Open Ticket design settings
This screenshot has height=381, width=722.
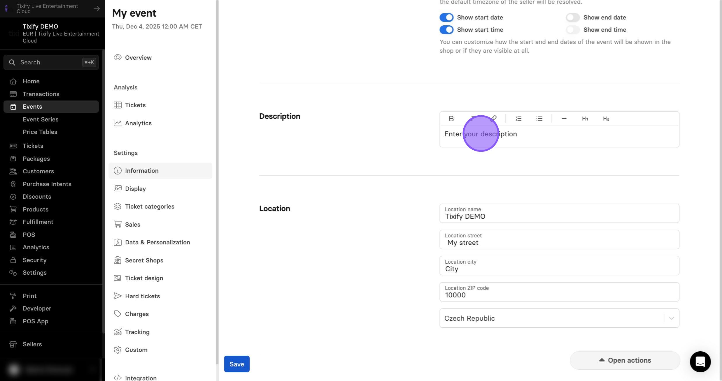[160, 278]
